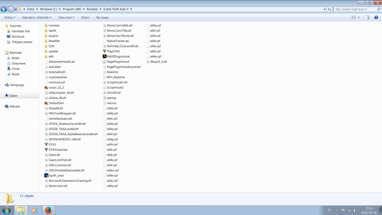Click the search Grand Theft Auto V field
This screenshot has width=382, height=215.
(355, 9)
